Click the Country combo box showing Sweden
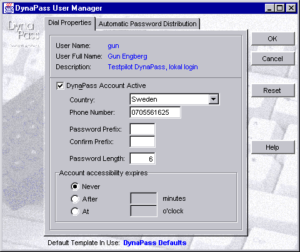Image resolution: width=300 pixels, height=252 pixels. coord(174,99)
